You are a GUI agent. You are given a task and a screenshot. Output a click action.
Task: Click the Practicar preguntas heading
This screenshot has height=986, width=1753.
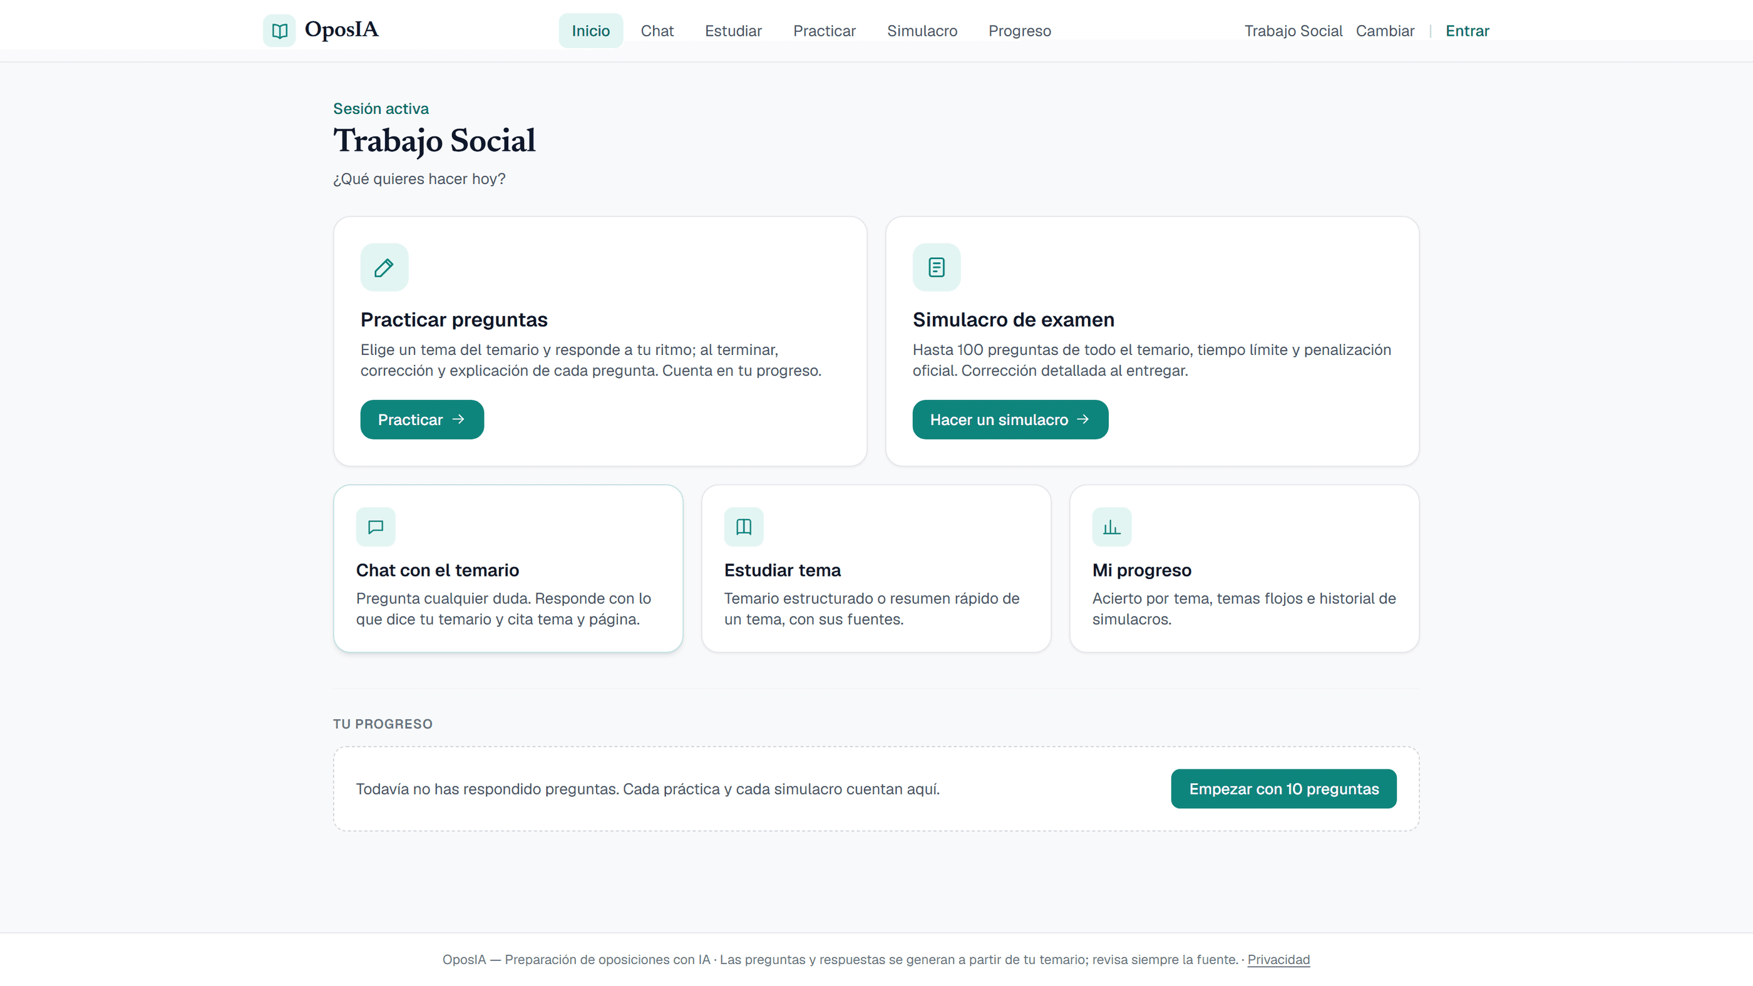pos(454,320)
